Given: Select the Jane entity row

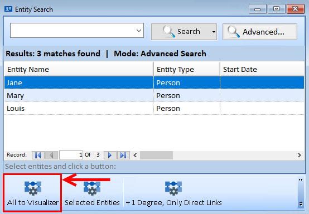Looking at the screenshot, I should point(154,82).
